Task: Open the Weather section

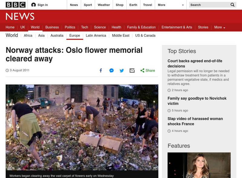Action: (x=104, y=5)
